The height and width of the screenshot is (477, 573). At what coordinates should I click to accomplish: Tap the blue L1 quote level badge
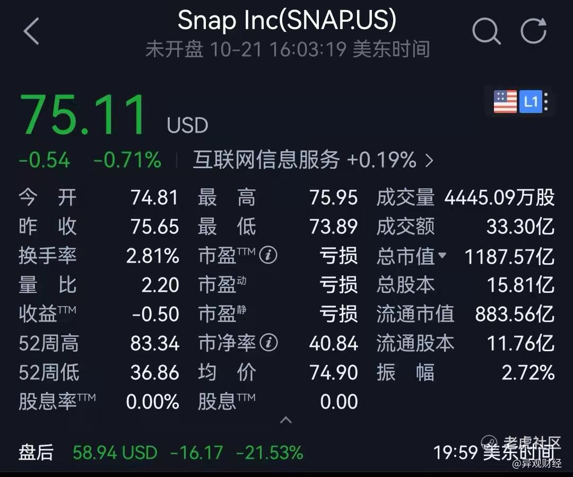coord(530,102)
